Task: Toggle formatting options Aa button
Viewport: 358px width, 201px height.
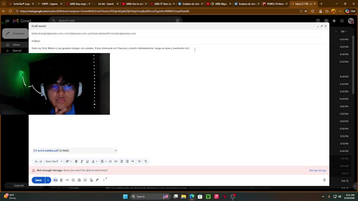Action: point(55,180)
